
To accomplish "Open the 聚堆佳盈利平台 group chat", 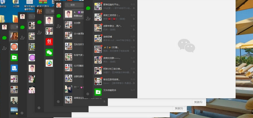I will (115, 6).
